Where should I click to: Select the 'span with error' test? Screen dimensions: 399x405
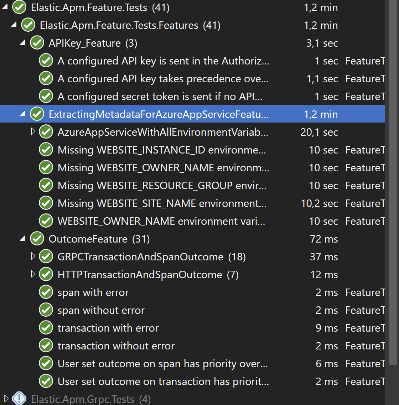pyautogui.click(x=93, y=293)
